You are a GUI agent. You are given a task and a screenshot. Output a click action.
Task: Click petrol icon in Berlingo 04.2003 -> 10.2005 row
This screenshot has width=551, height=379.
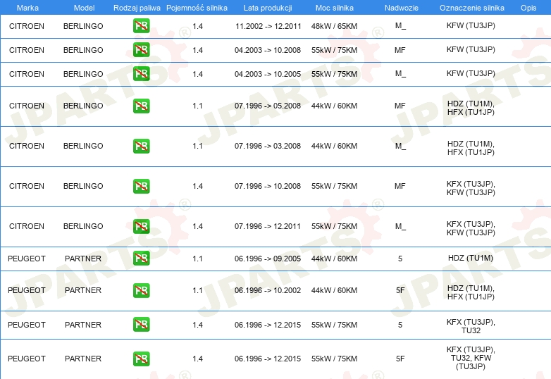pos(141,74)
